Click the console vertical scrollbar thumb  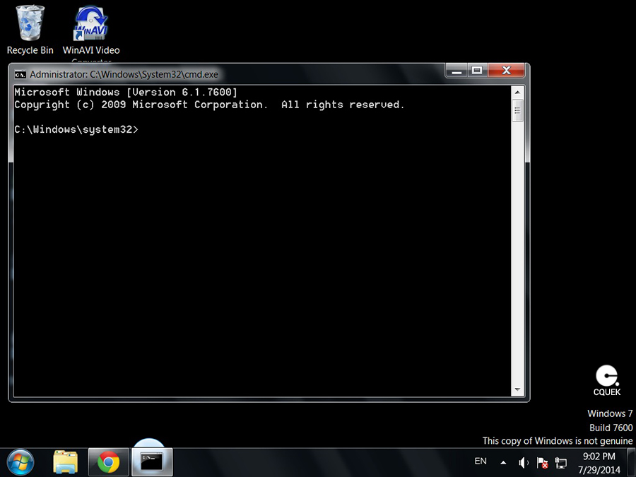tap(517, 110)
